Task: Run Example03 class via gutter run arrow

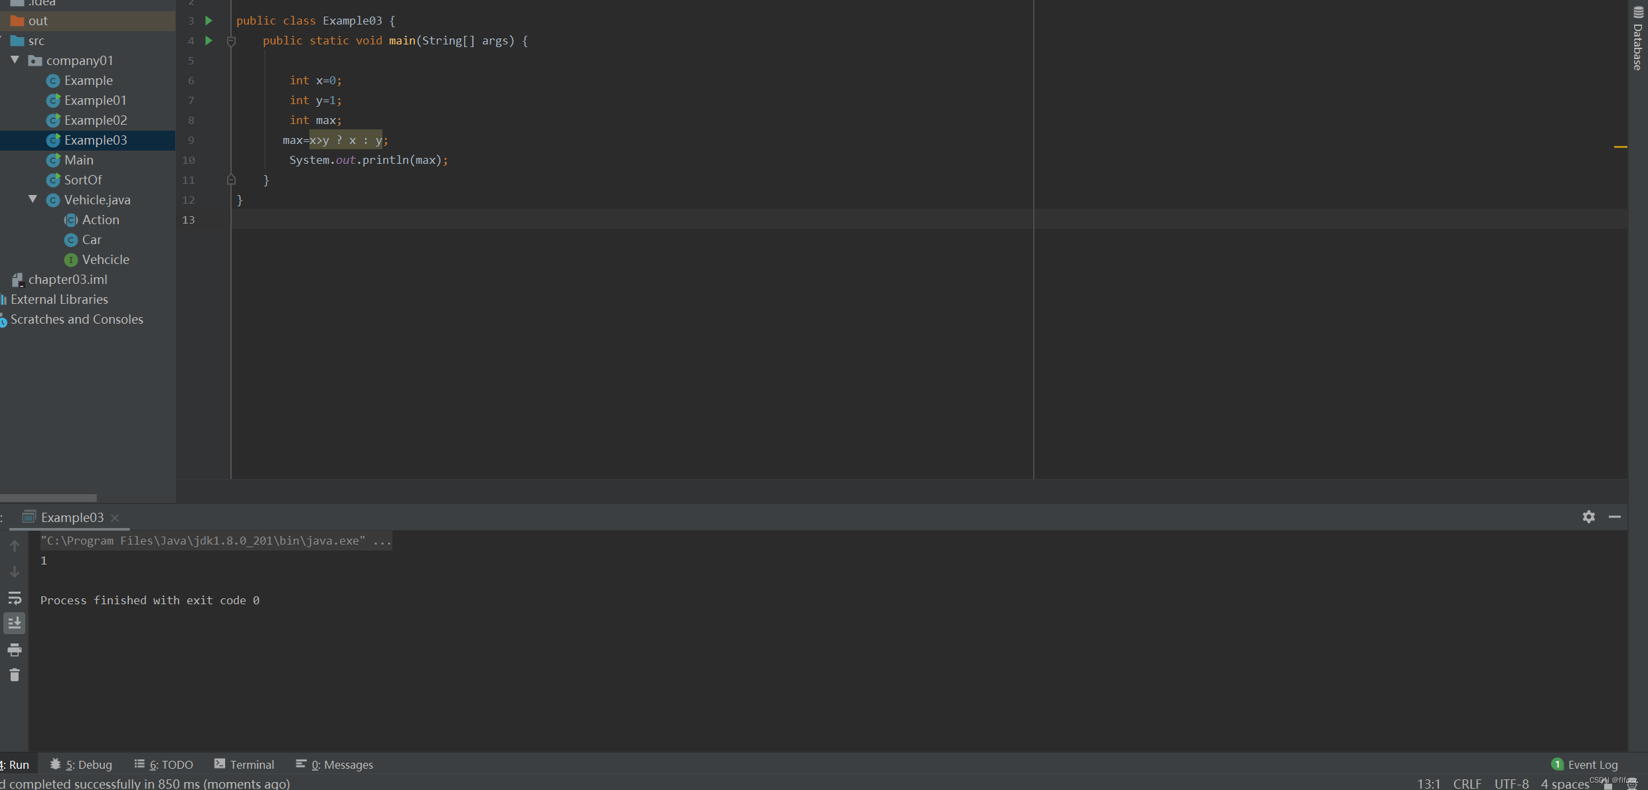Action: 208,21
